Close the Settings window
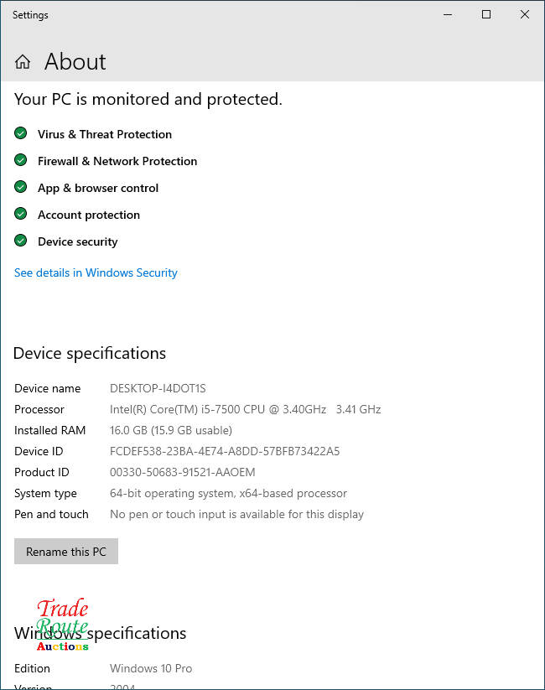Image resolution: width=545 pixels, height=690 pixels. coord(525,14)
